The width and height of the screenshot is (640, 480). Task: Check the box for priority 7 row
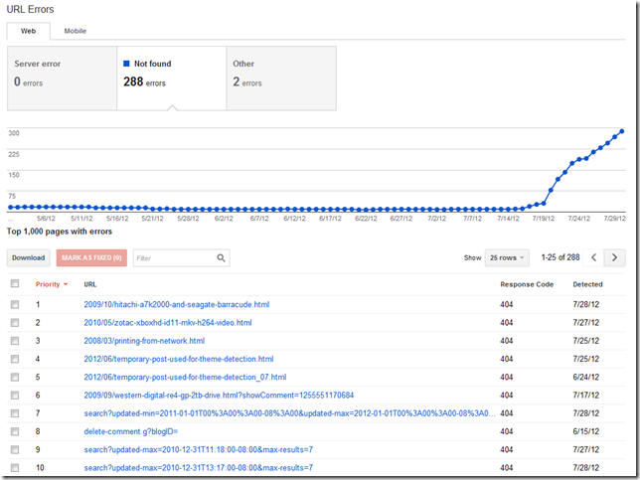click(x=15, y=413)
